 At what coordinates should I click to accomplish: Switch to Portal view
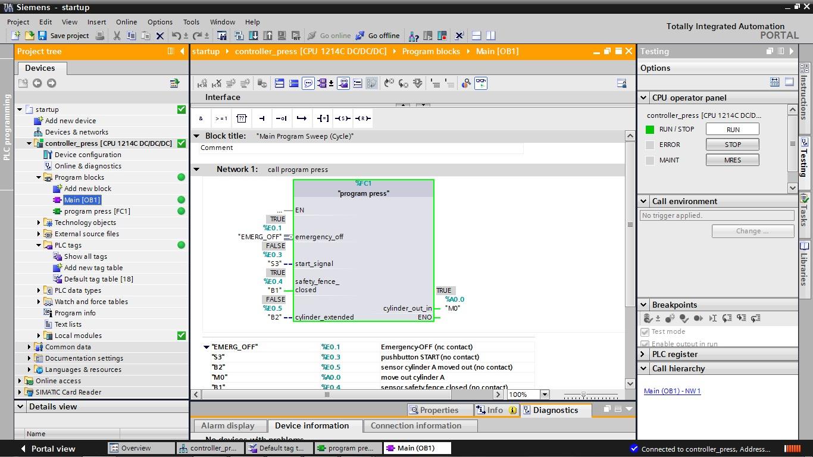(48, 449)
